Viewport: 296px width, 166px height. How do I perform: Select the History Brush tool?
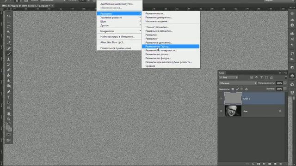click(x=8, y=65)
